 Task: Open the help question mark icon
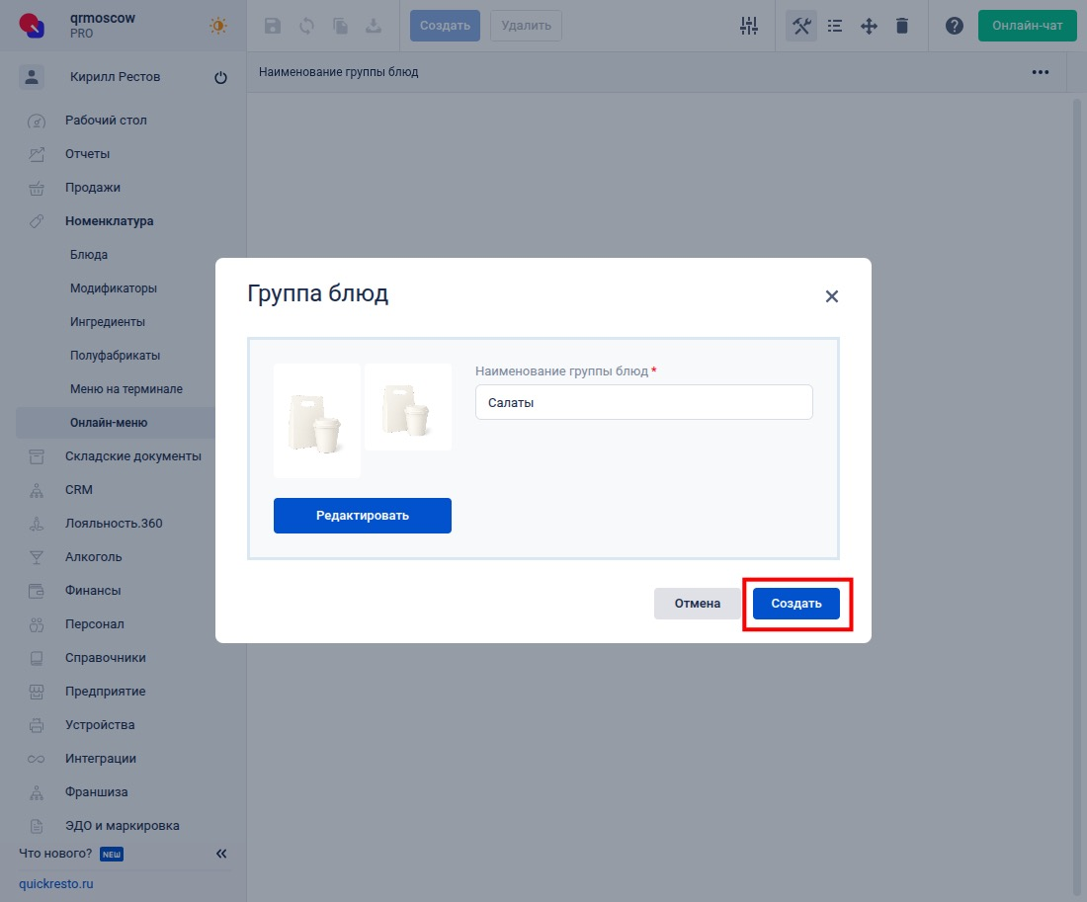pos(954,26)
